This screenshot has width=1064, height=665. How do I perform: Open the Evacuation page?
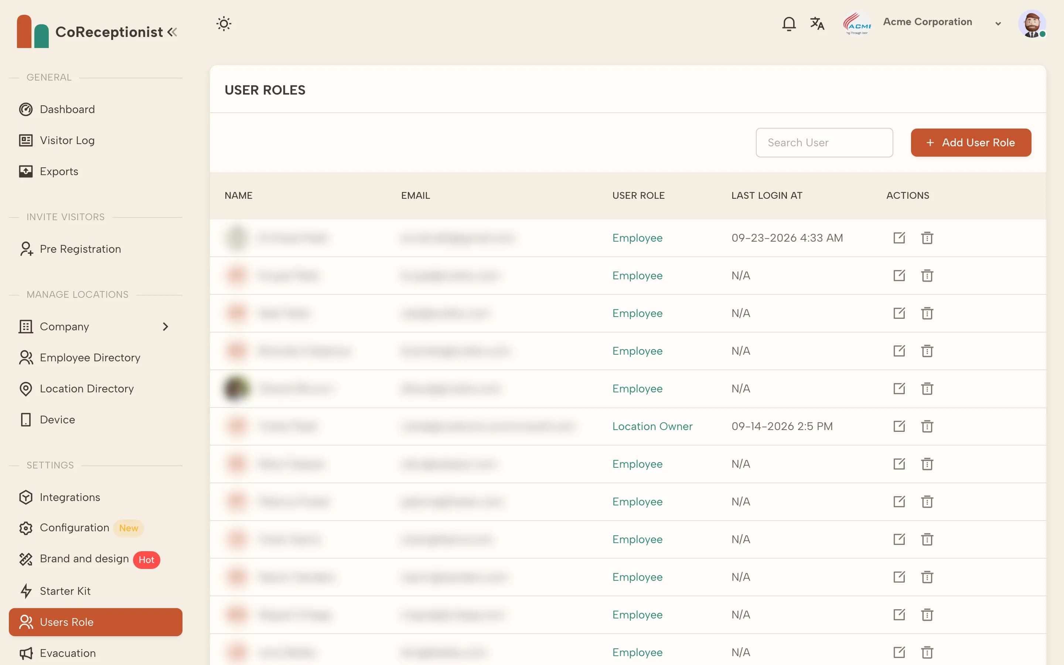click(x=95, y=653)
